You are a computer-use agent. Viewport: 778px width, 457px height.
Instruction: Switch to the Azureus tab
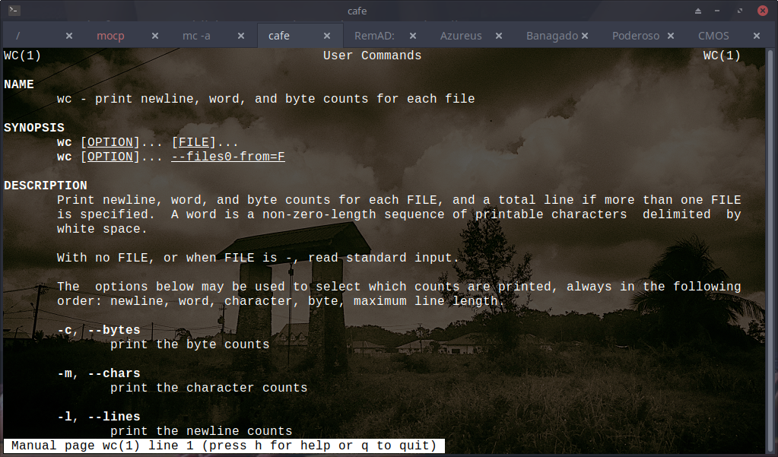pyautogui.click(x=460, y=36)
